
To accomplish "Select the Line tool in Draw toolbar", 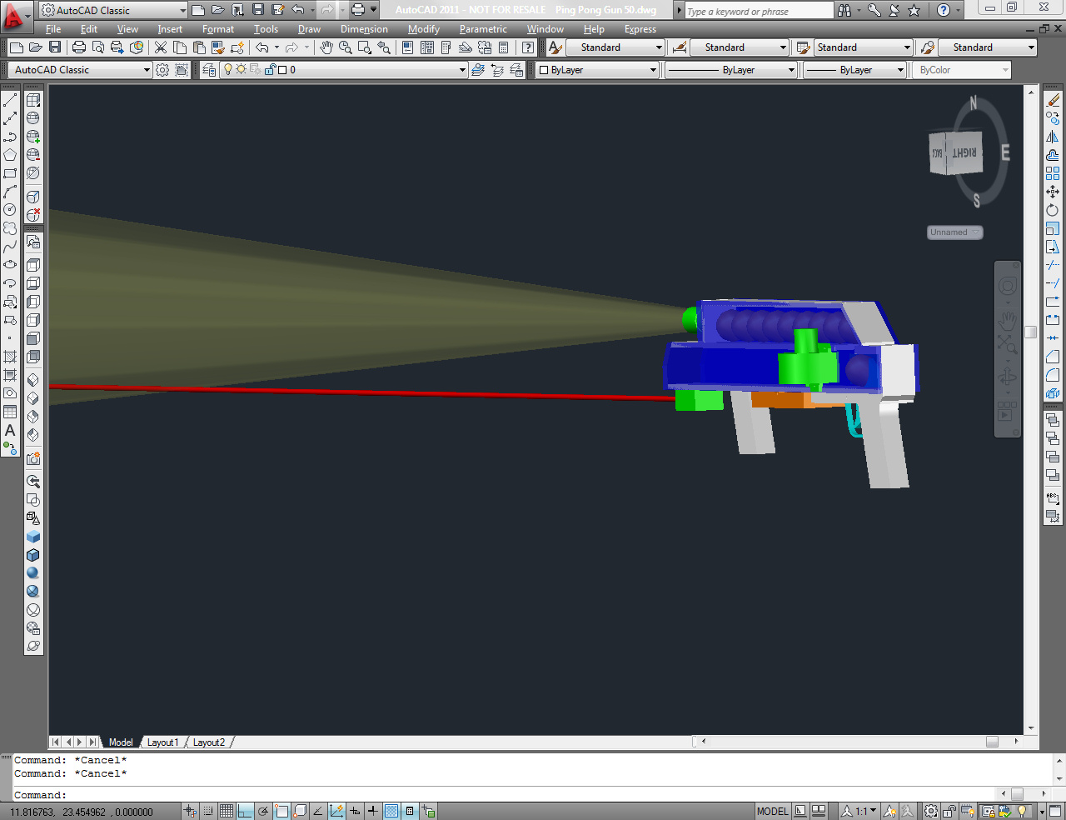I will (x=10, y=100).
